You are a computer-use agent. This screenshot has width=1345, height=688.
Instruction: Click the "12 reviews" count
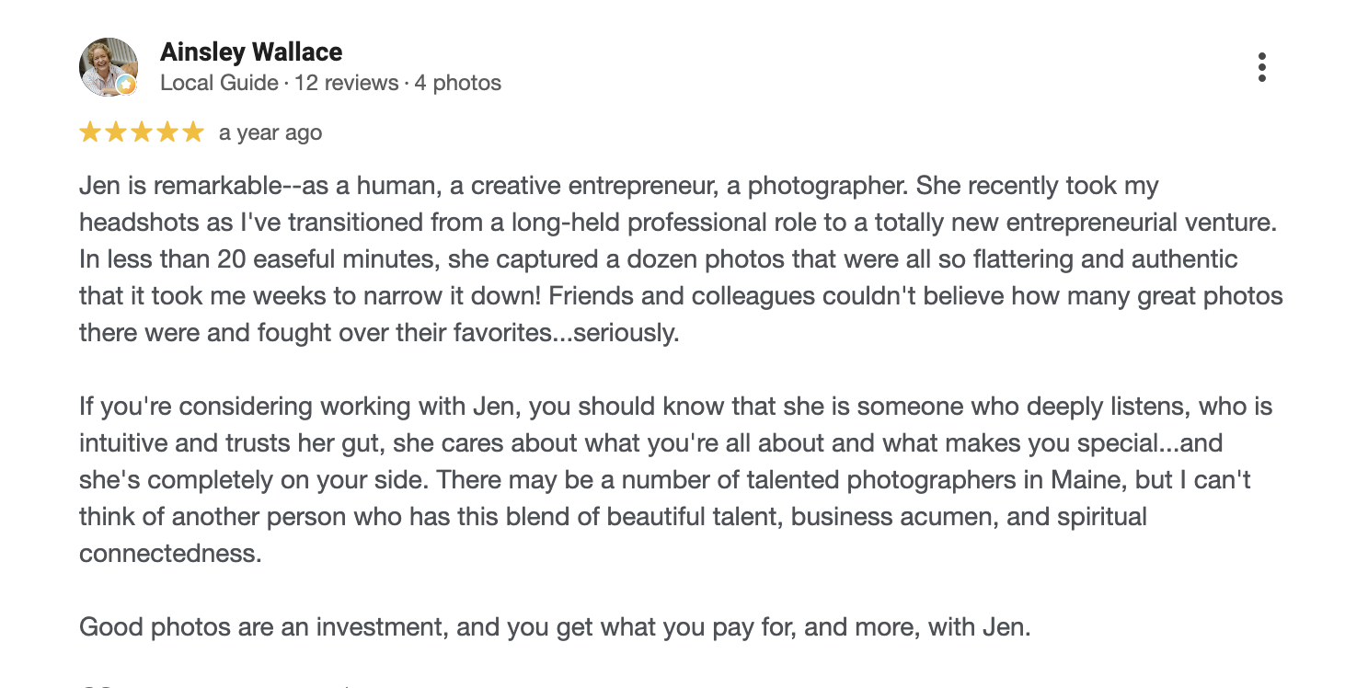[x=345, y=83]
